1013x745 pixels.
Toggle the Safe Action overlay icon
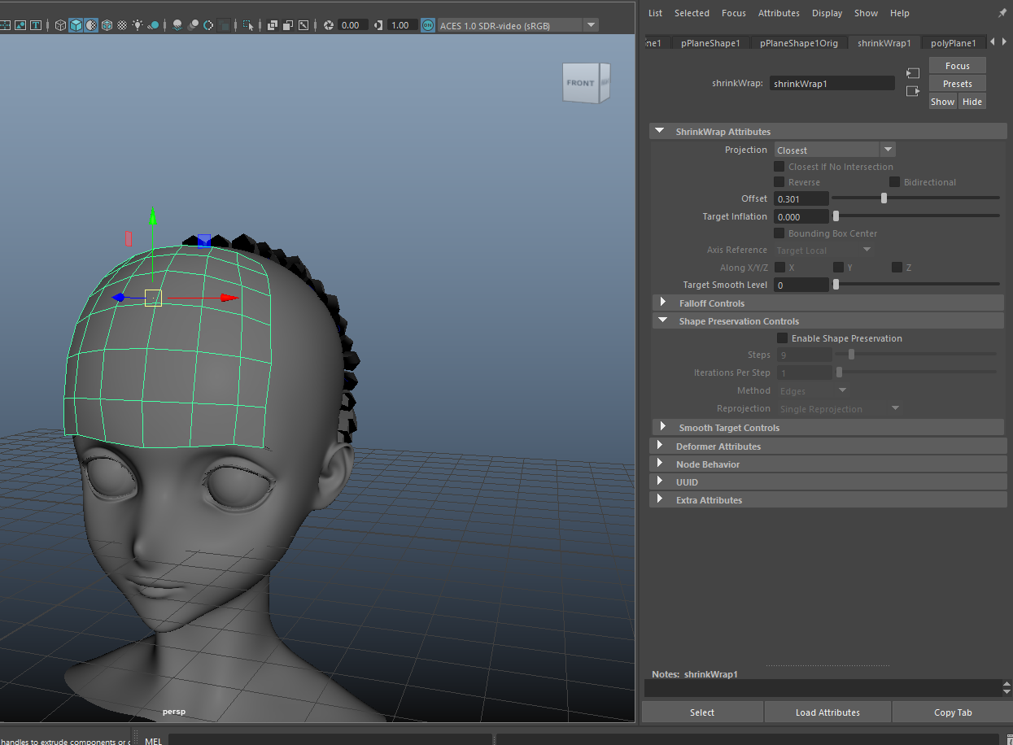(x=20, y=25)
